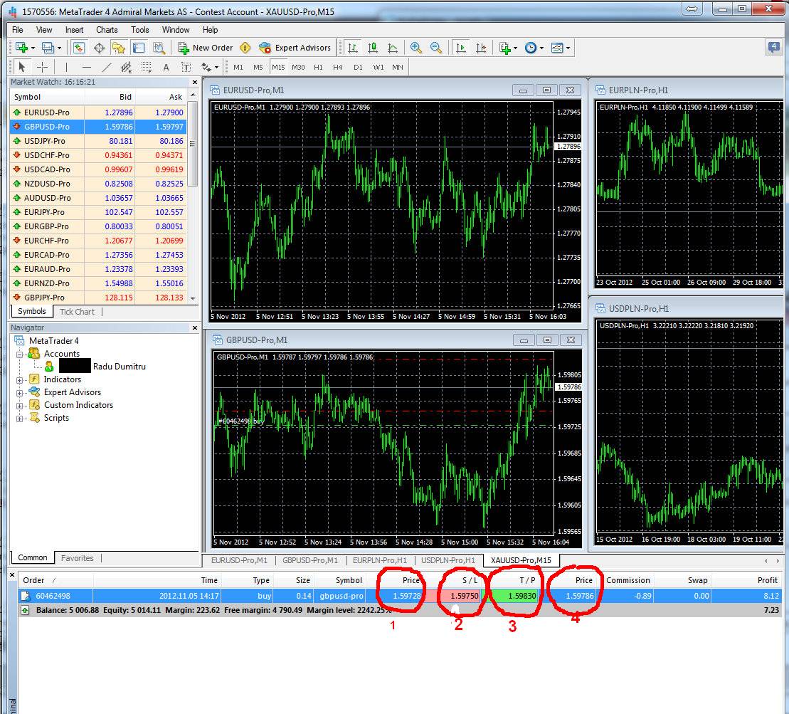The width and height of the screenshot is (789, 714).
Task: Select the Text (A) drawing tool
Action: click(166, 67)
